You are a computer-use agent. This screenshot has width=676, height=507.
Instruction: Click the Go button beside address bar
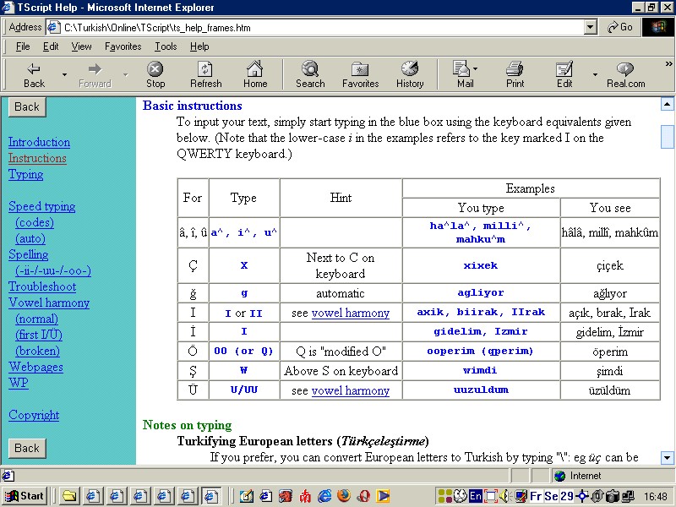[x=619, y=27]
